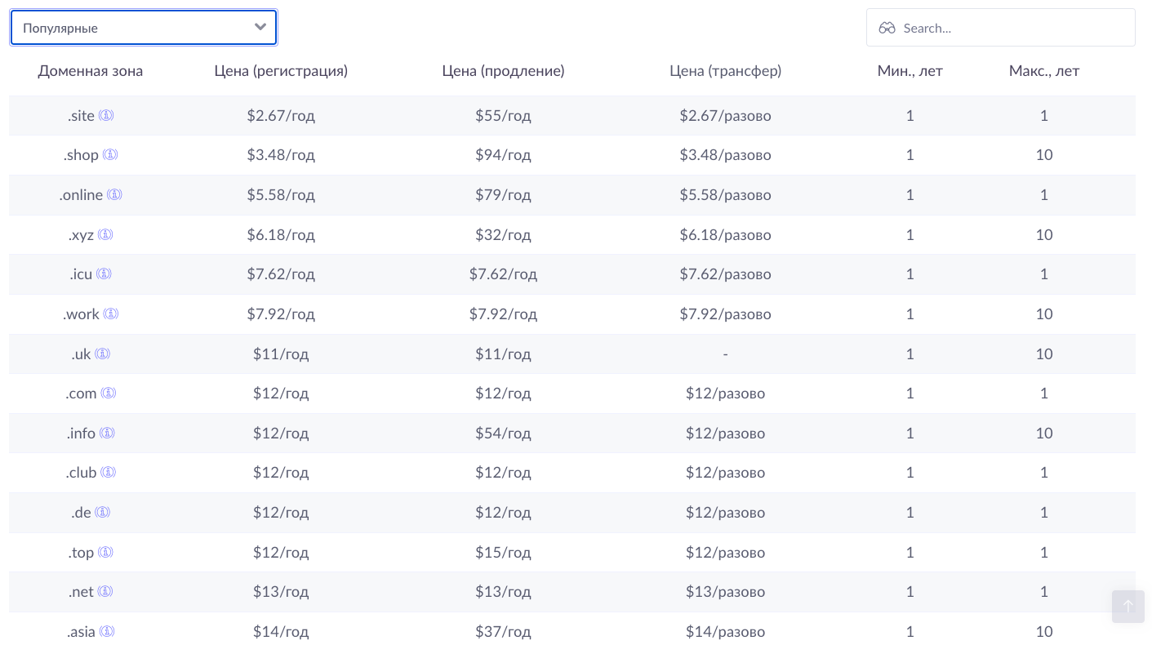Select the .site domain zone name

click(82, 116)
